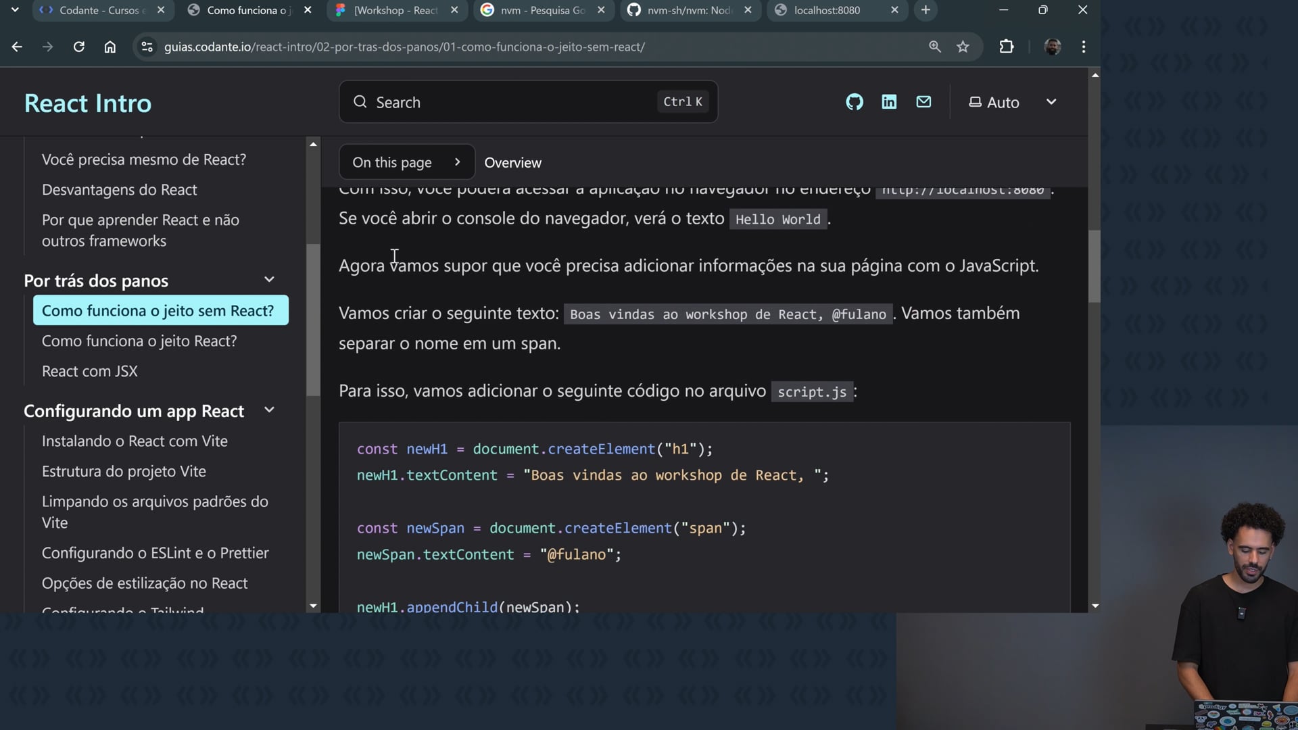Open the email envelope icon in header
This screenshot has height=730, width=1298.
pos(923,102)
